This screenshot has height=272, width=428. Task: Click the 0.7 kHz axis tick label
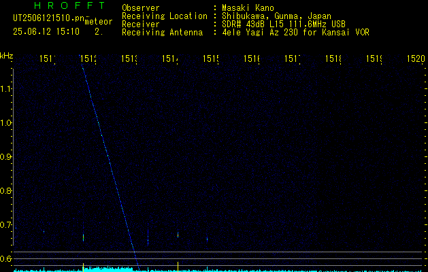(x=5, y=225)
